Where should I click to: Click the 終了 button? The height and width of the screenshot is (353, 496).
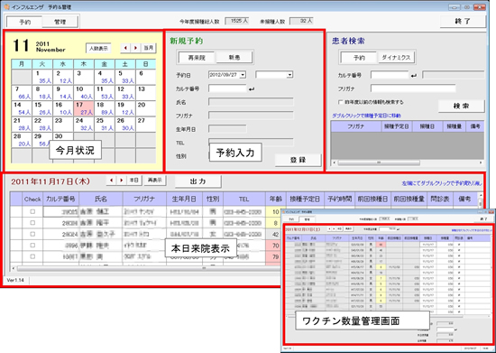click(463, 21)
